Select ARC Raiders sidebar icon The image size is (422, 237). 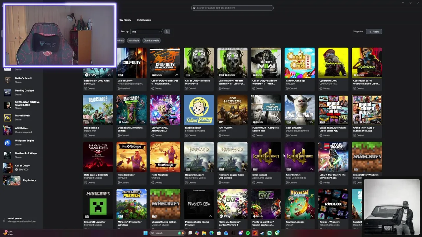point(7,130)
